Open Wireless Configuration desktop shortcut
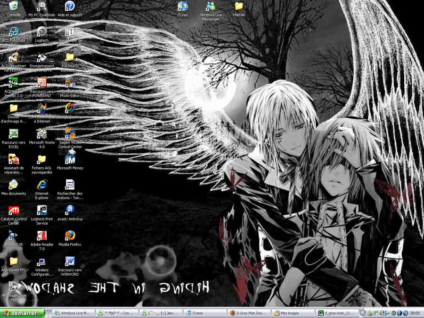Viewport: 424px width, 318px height. [41, 266]
